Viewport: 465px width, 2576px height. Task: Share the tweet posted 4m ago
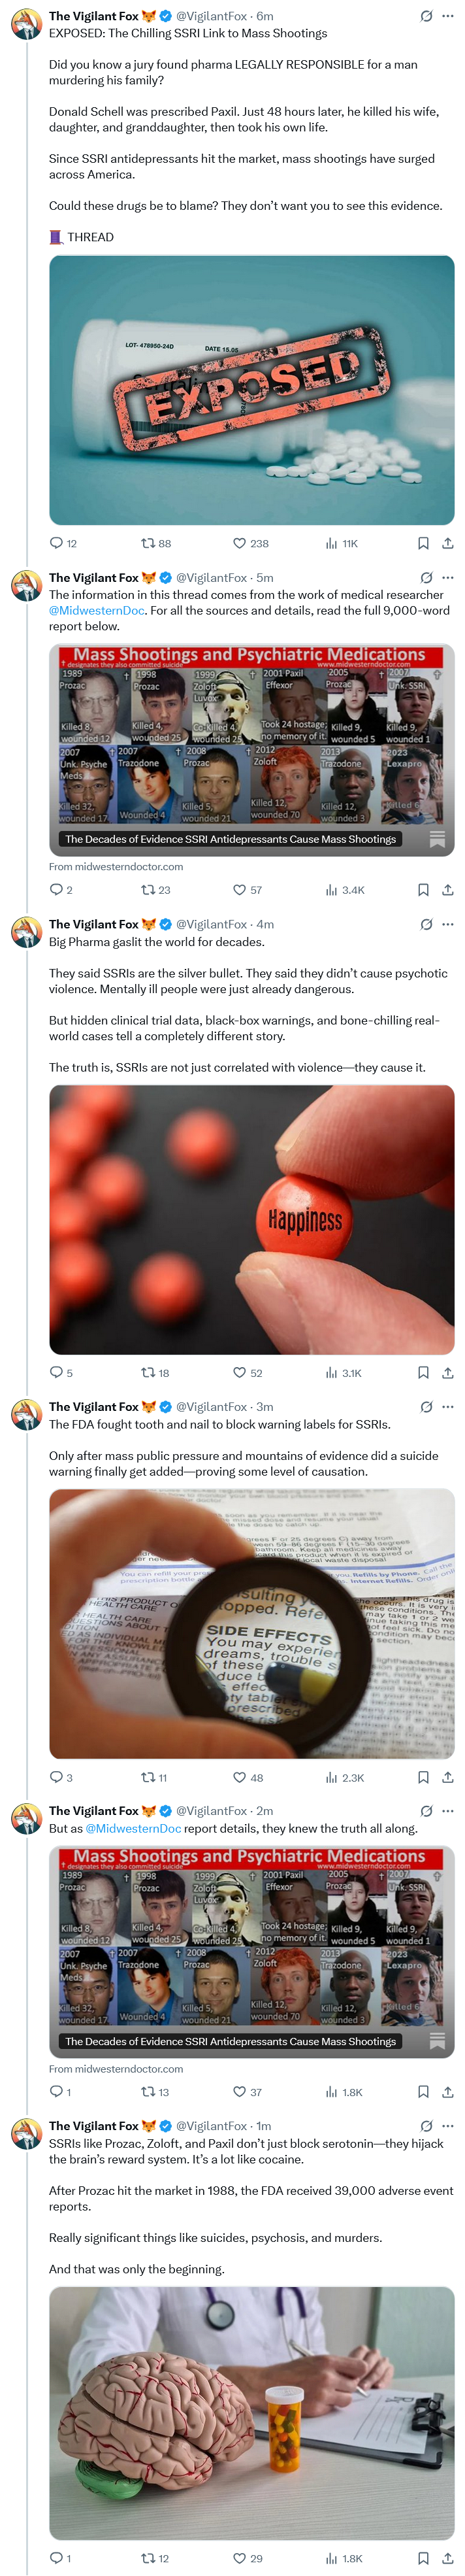(447, 1372)
